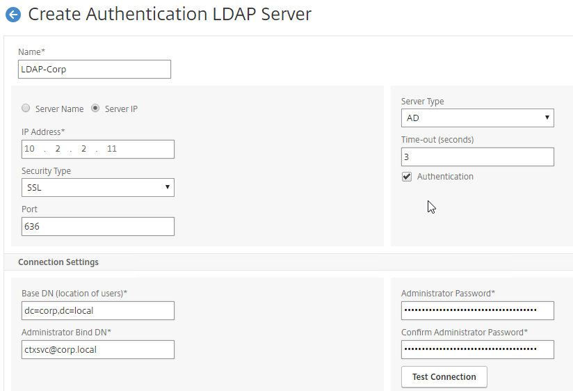Open the Security Type dropdown
This screenshot has height=391, width=573.
coord(98,188)
